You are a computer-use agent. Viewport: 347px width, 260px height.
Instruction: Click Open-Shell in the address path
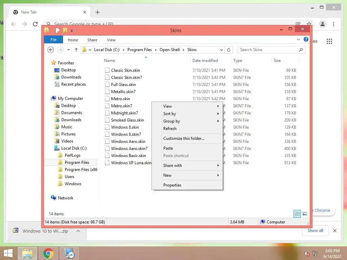169,50
